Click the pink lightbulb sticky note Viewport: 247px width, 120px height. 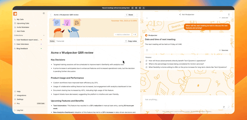point(67,23)
